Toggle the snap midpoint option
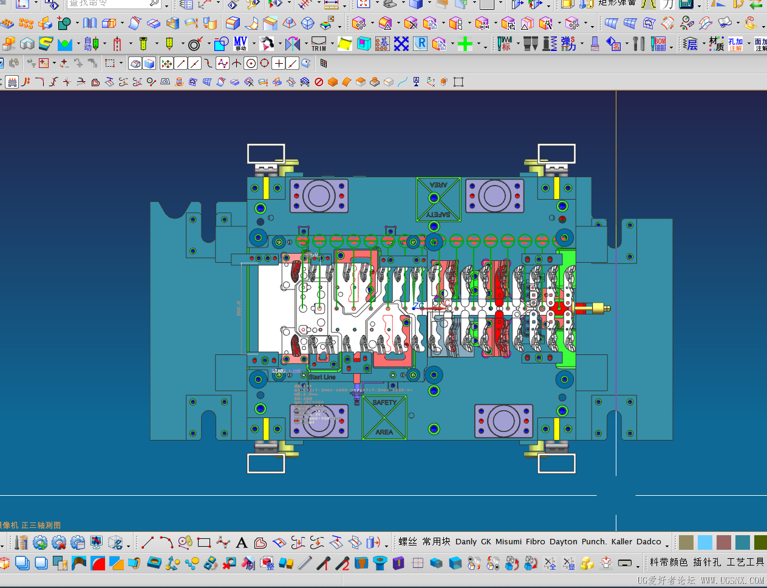The image size is (767, 588). tap(195, 63)
